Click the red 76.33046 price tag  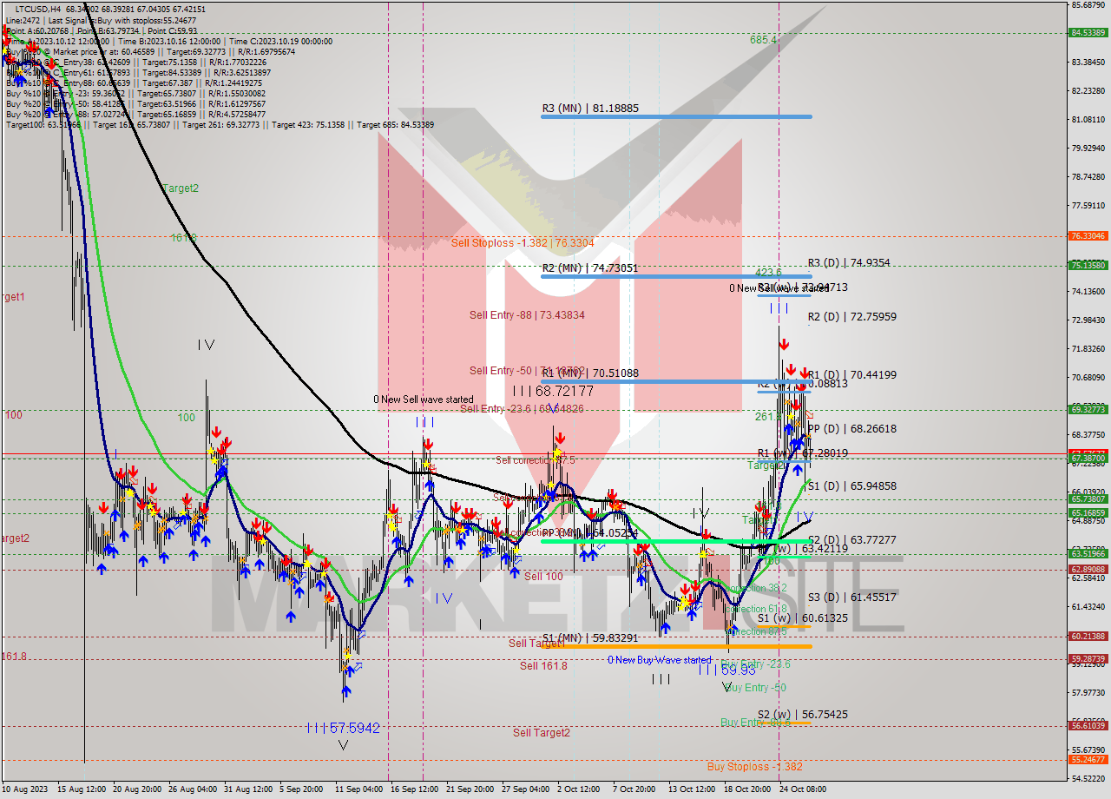pyautogui.click(x=1088, y=236)
